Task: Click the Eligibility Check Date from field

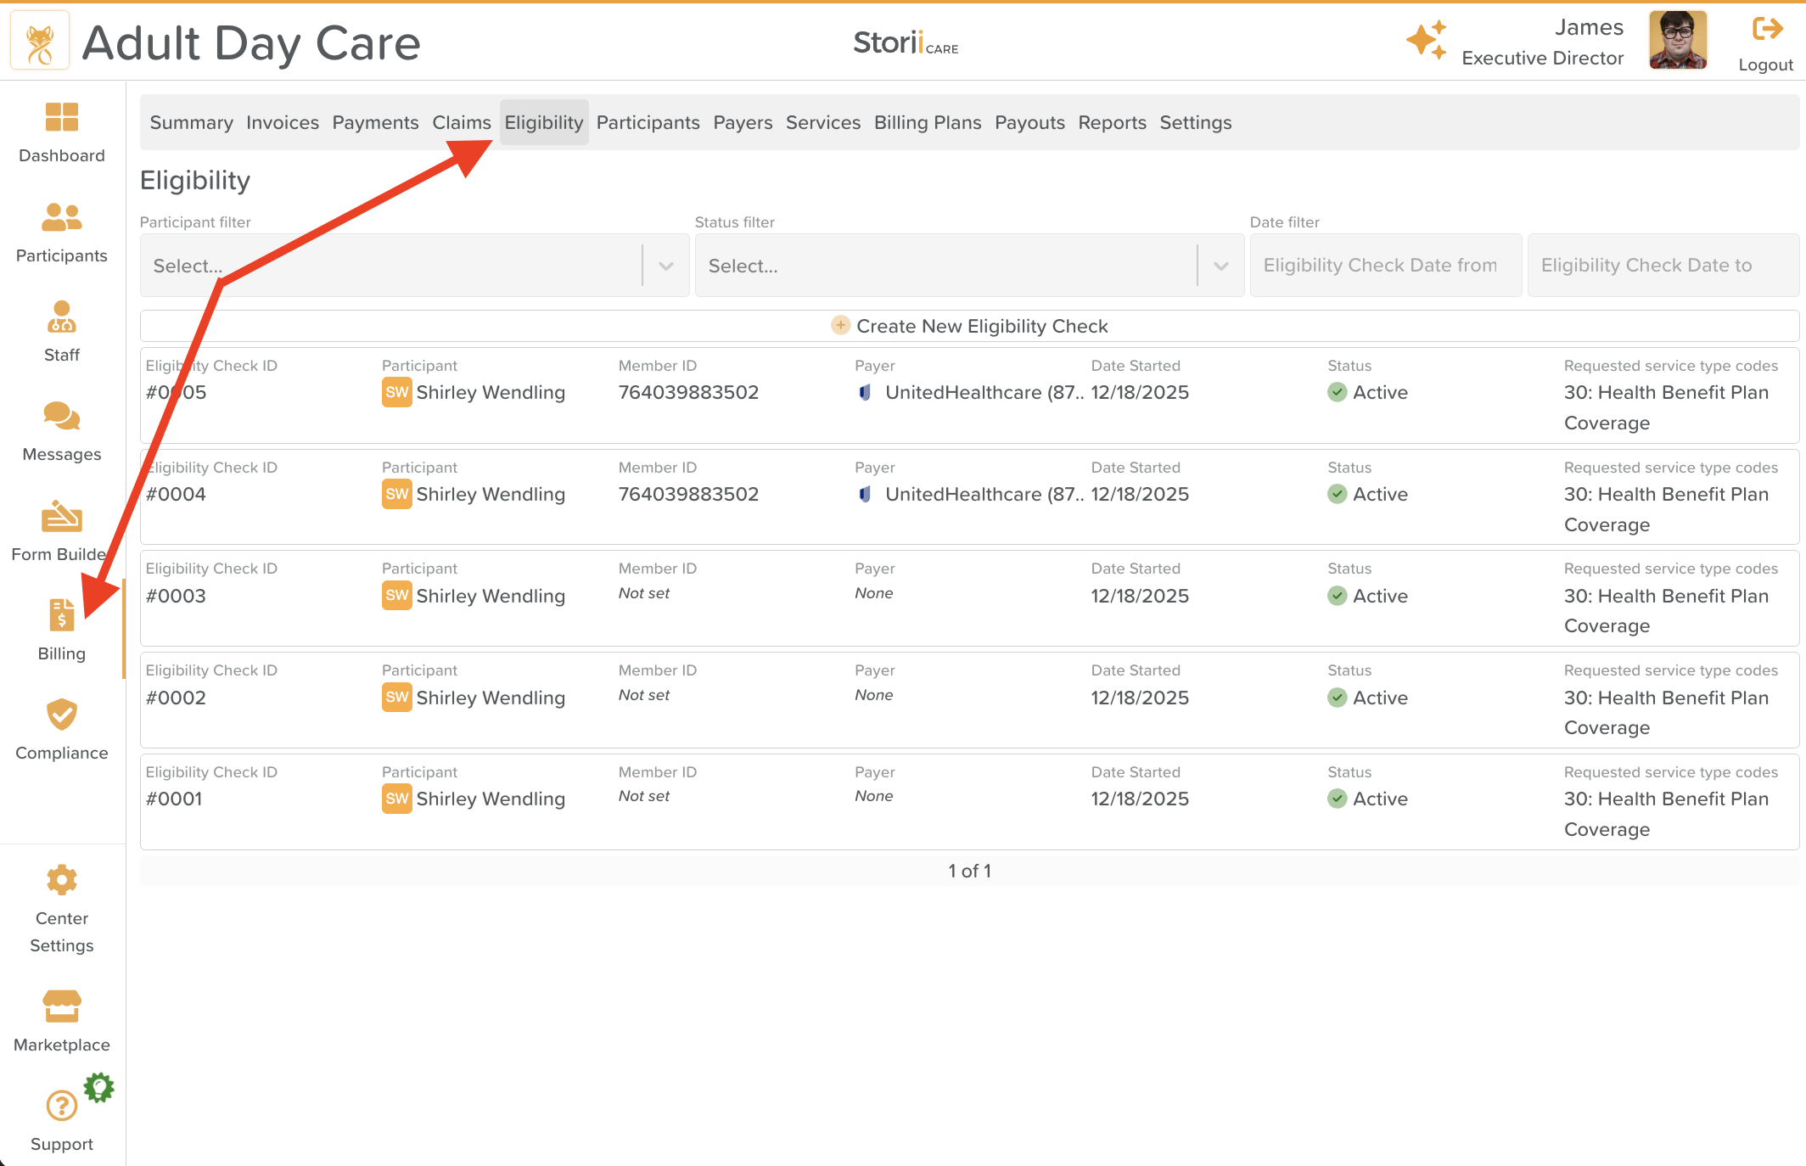Action: point(1385,266)
